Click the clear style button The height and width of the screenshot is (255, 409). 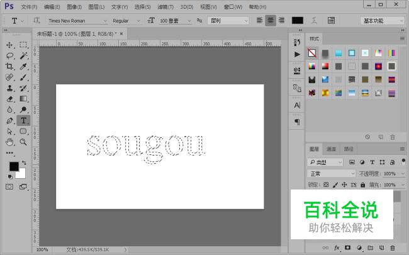pyautogui.click(x=367, y=137)
